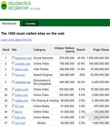Open the tudou.com site link
This screenshot has width=110, height=126.
click(21, 95)
